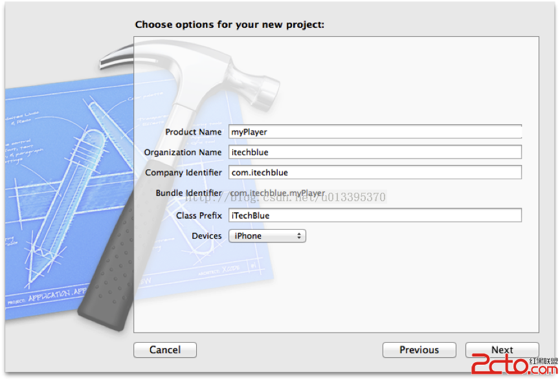Select the Class Prefix field with iTechBlue

tap(375, 215)
